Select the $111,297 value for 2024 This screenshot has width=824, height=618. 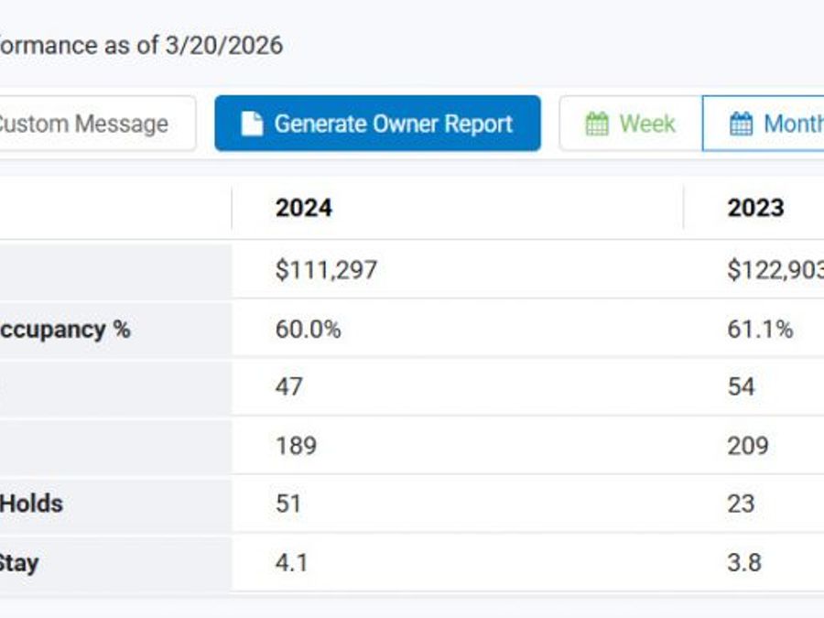click(326, 270)
